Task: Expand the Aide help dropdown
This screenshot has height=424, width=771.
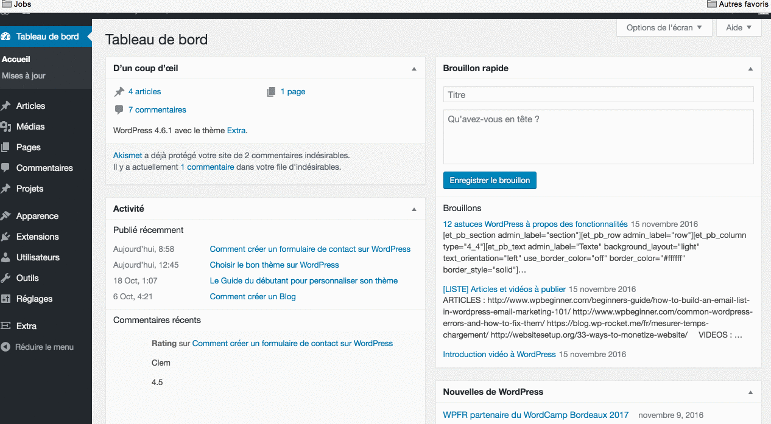Action: pyautogui.click(x=738, y=27)
